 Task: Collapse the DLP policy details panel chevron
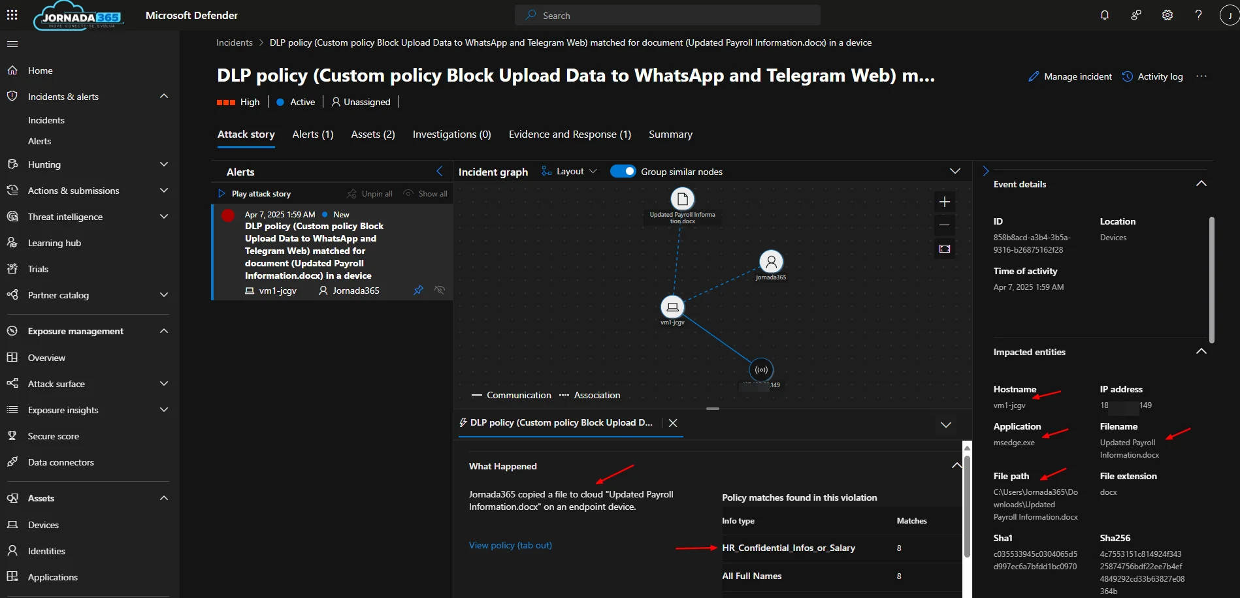pyautogui.click(x=946, y=424)
